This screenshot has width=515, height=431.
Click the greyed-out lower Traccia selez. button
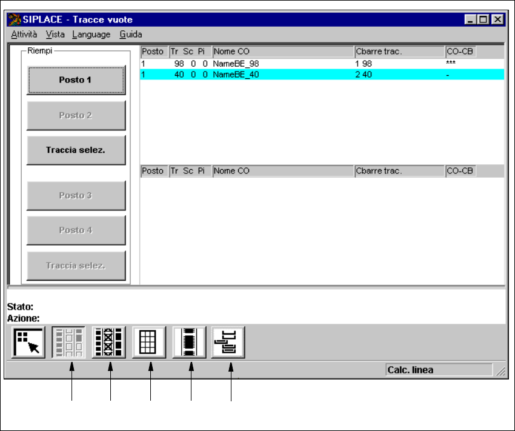pos(76,266)
